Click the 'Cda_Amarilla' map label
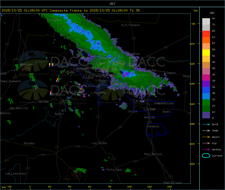225x190 pixels. click(x=19, y=108)
